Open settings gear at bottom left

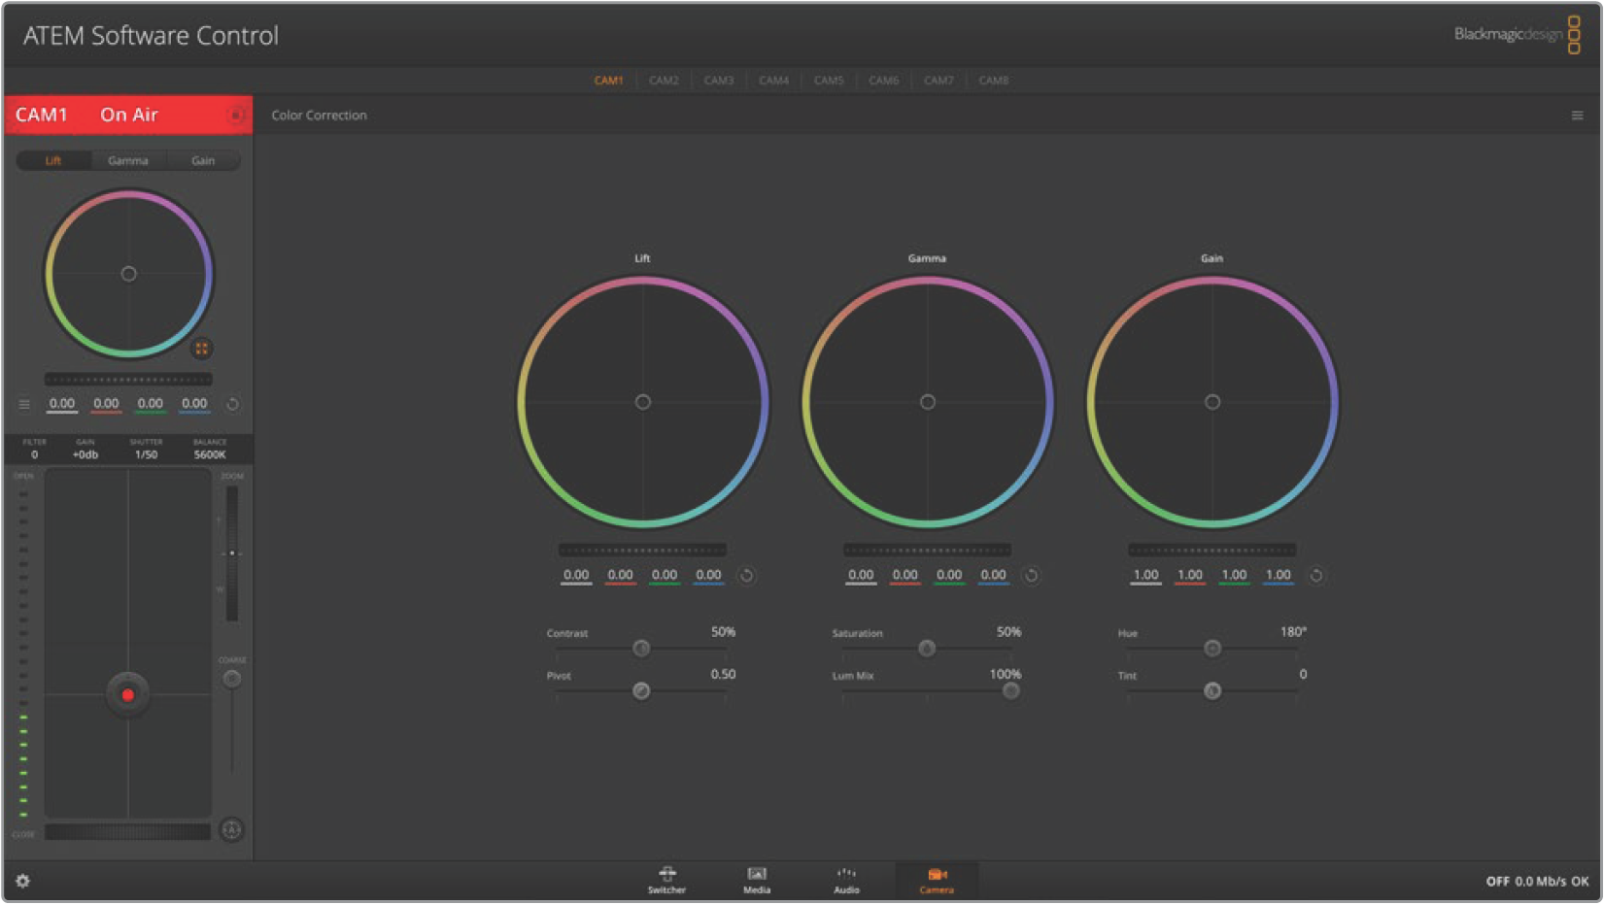[x=22, y=881]
